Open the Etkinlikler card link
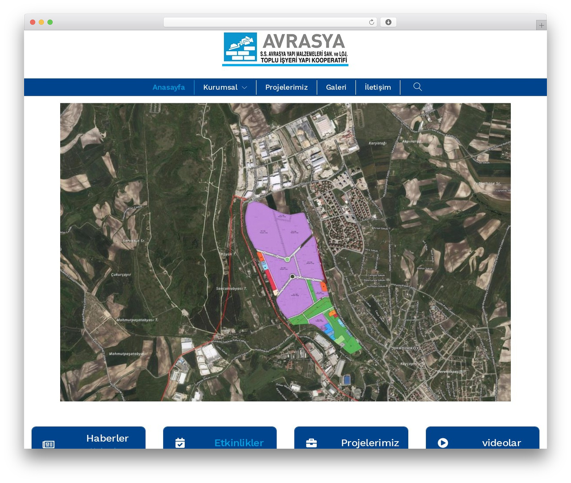Viewport: 571px width, 483px height. click(239, 443)
